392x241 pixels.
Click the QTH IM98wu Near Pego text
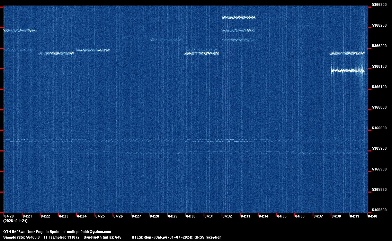tap(31, 232)
